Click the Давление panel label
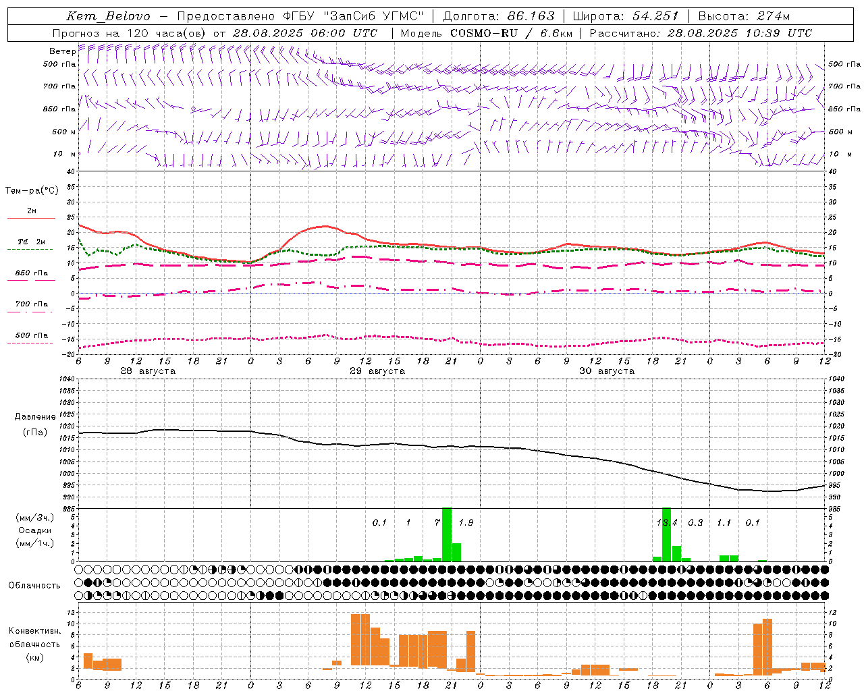 [35, 417]
